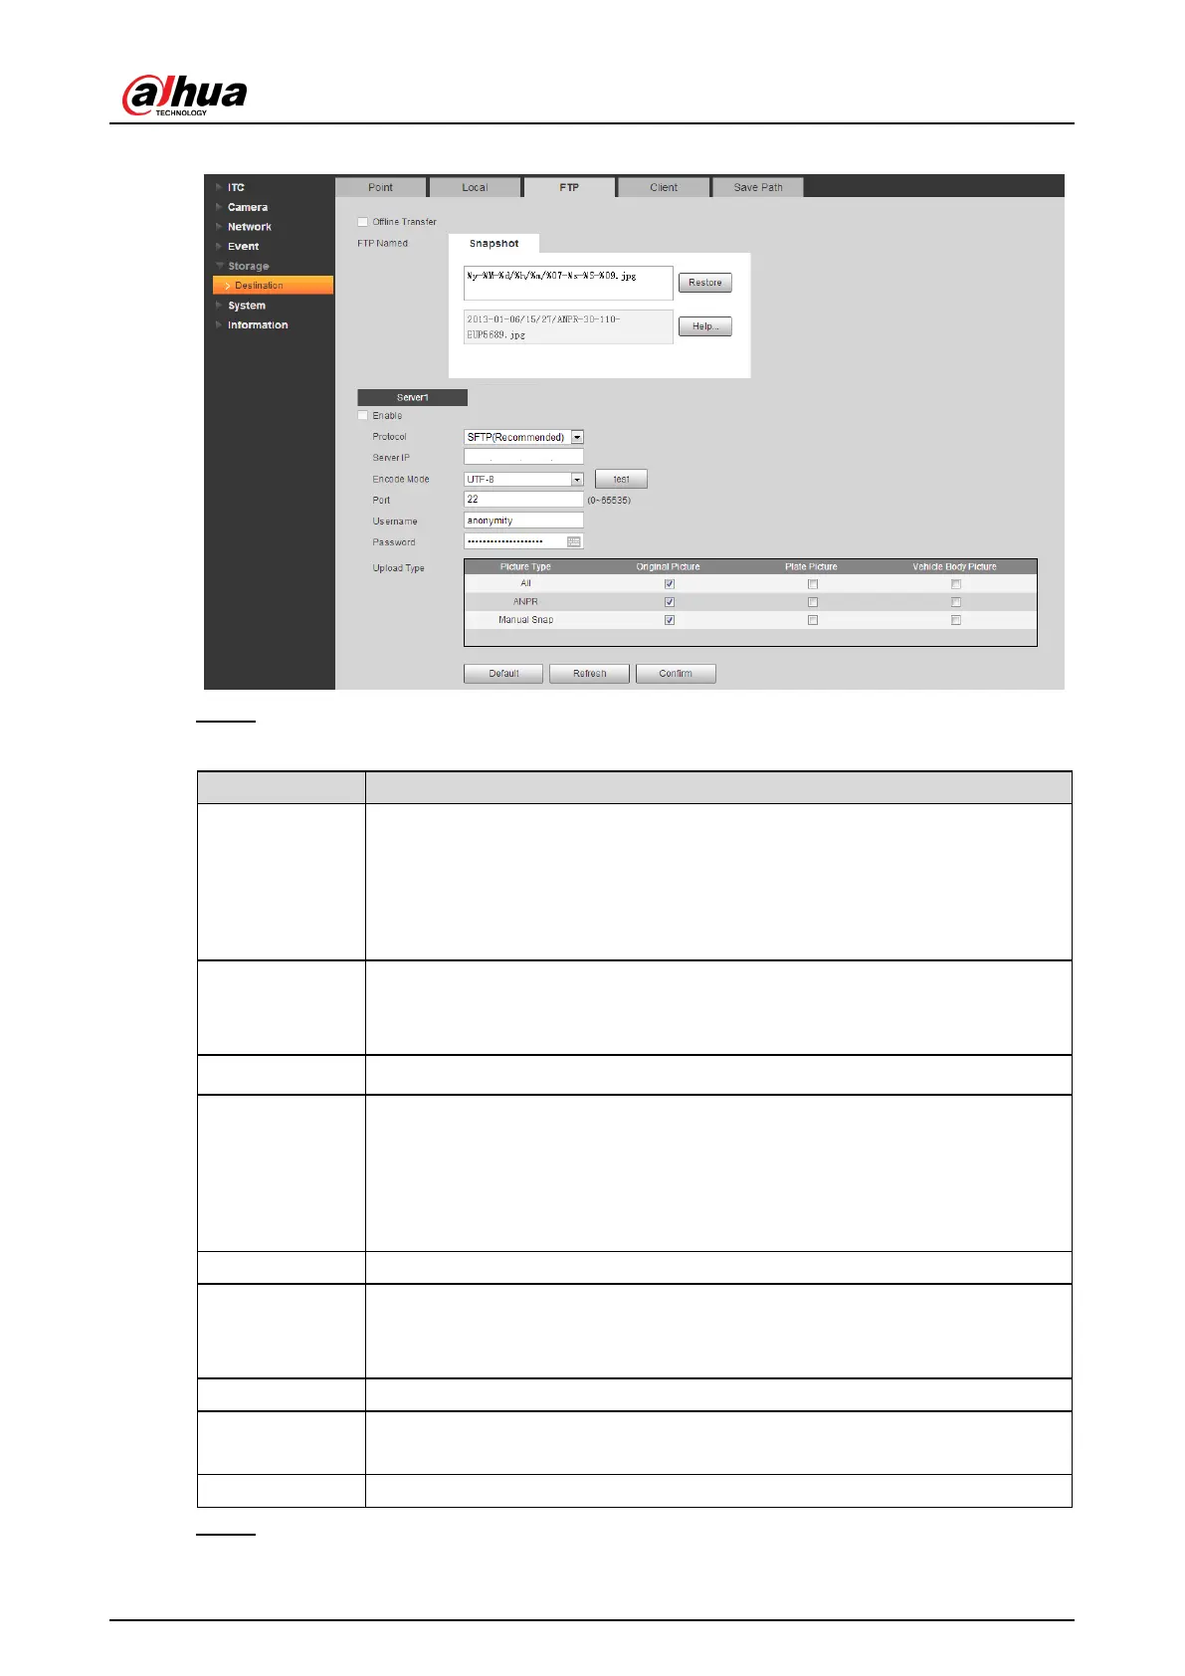Uncheck Original Picture for the ANPR row
Viewport: 1185px width, 1676px height.
[670, 602]
